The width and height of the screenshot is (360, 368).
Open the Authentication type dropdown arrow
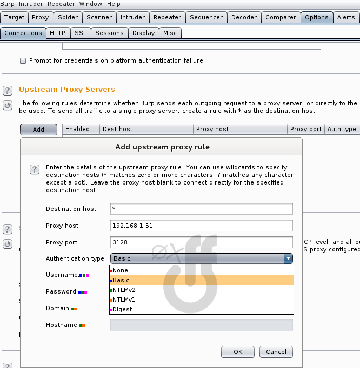coord(288,258)
